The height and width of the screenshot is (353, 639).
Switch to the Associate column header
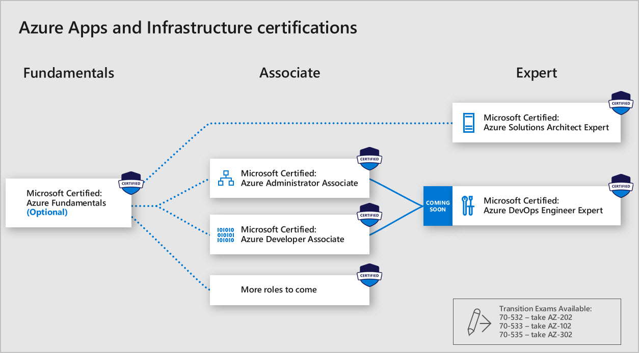(x=289, y=73)
